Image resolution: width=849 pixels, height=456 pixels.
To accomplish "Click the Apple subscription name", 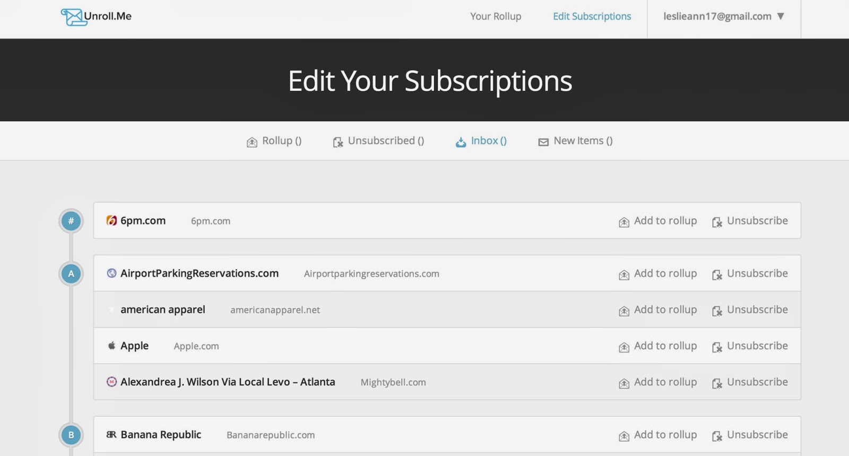I will (x=134, y=346).
